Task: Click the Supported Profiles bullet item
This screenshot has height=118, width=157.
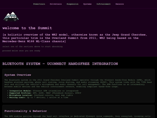Action: click(x=45, y=93)
